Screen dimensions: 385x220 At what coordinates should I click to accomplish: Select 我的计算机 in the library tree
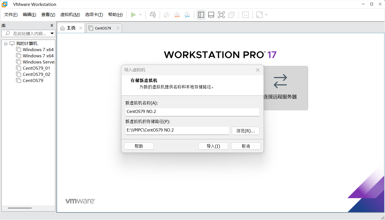click(x=27, y=44)
